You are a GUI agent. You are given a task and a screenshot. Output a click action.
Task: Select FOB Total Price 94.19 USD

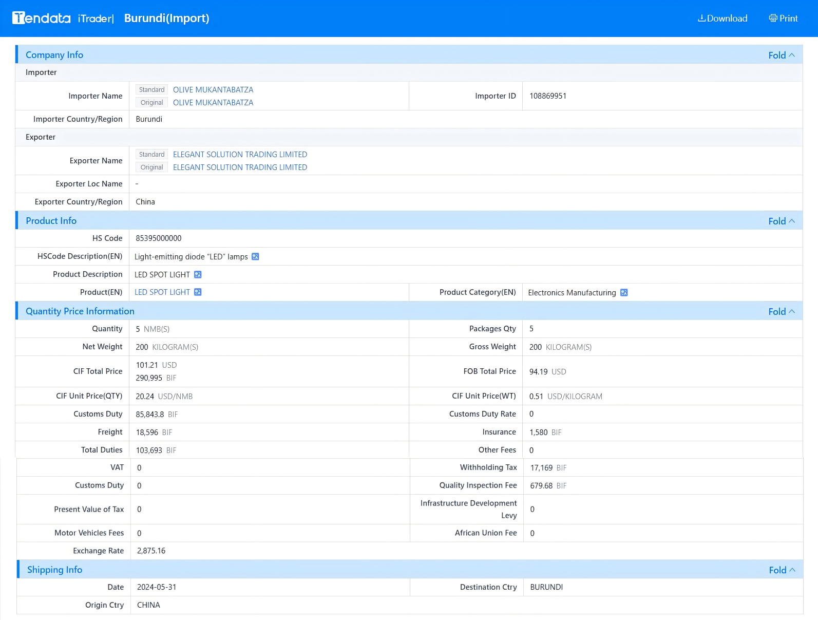point(547,372)
